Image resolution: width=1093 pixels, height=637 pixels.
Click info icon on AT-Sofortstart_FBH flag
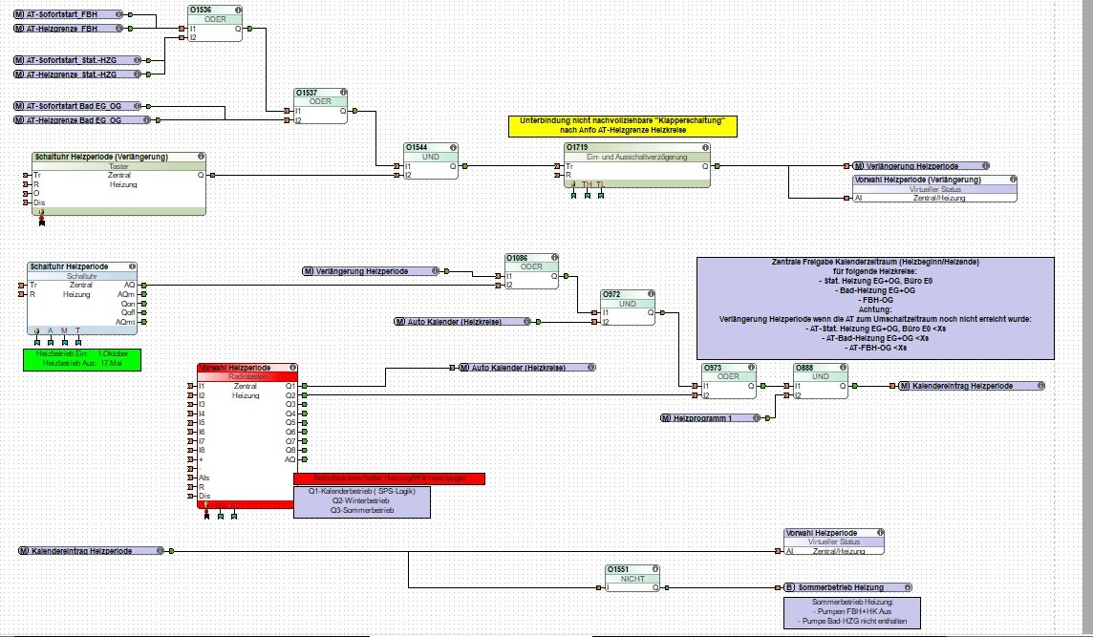118,14
